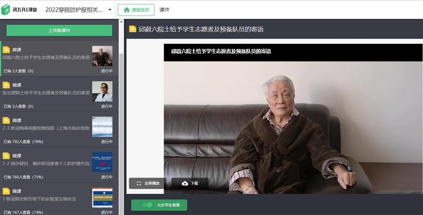Click the yellow video icon beside the main title
Image resolution: width=423 pixels, height=215 pixels.
tap(133, 29)
